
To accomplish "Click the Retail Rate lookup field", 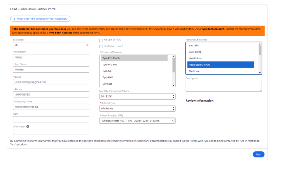I will click(x=137, y=121).
